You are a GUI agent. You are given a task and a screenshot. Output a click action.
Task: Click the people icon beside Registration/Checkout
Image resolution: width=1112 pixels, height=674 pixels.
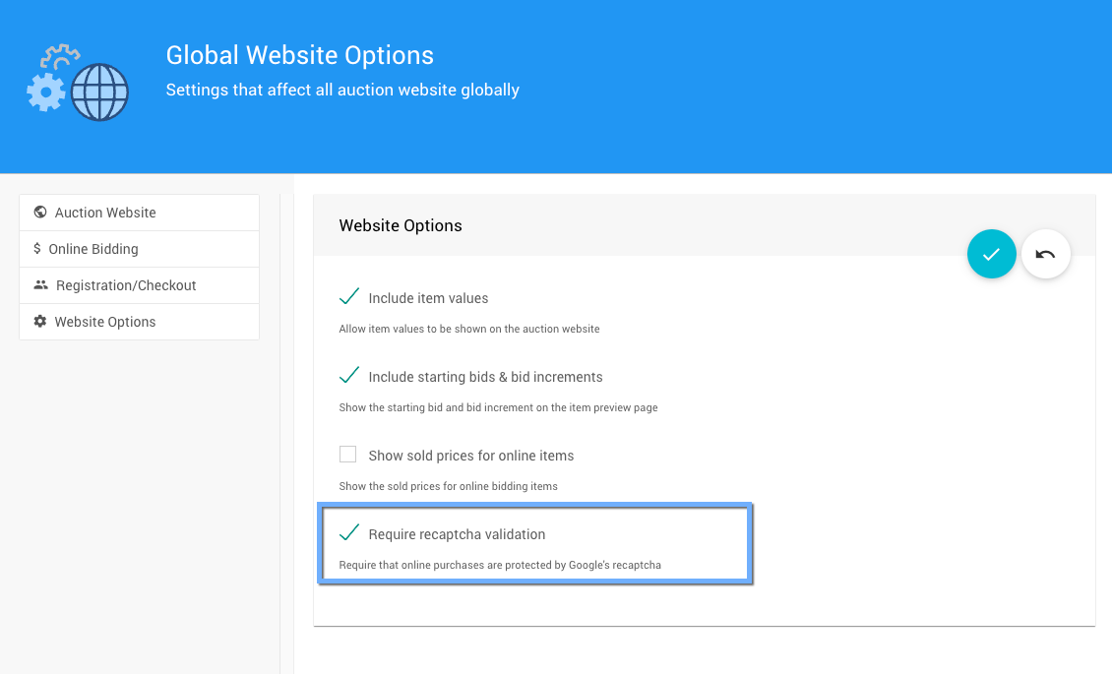pyautogui.click(x=40, y=285)
